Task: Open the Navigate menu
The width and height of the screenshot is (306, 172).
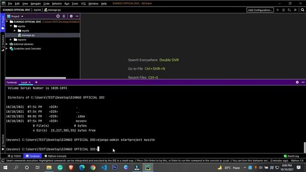Action: coord(35,3)
